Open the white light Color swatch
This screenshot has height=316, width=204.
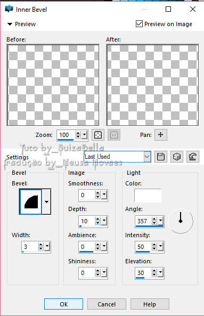click(x=148, y=196)
